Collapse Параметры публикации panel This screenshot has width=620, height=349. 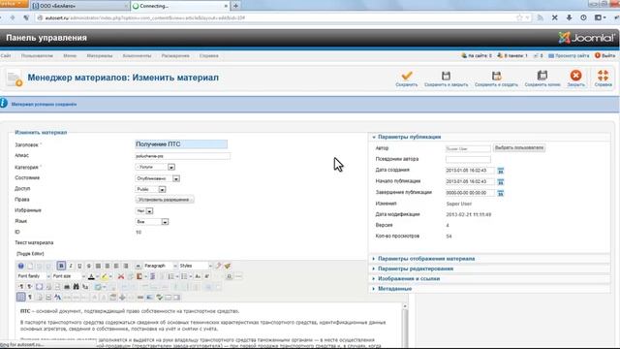409,137
